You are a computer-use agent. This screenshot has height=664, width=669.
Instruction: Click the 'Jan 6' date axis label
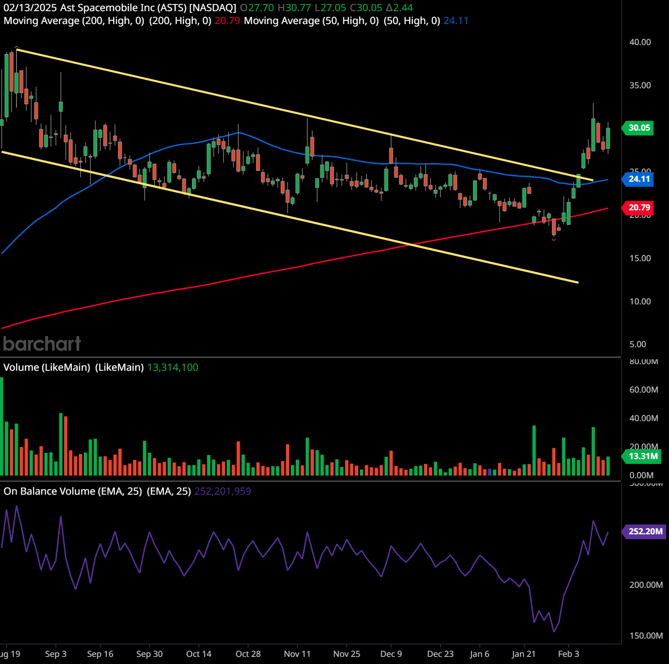(x=480, y=654)
